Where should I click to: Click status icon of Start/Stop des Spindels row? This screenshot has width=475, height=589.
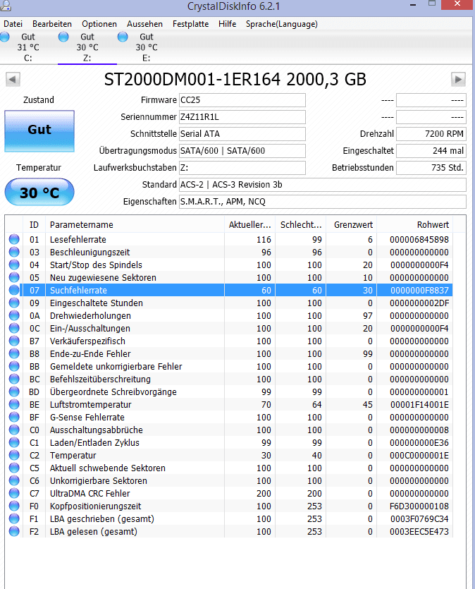coord(14,265)
